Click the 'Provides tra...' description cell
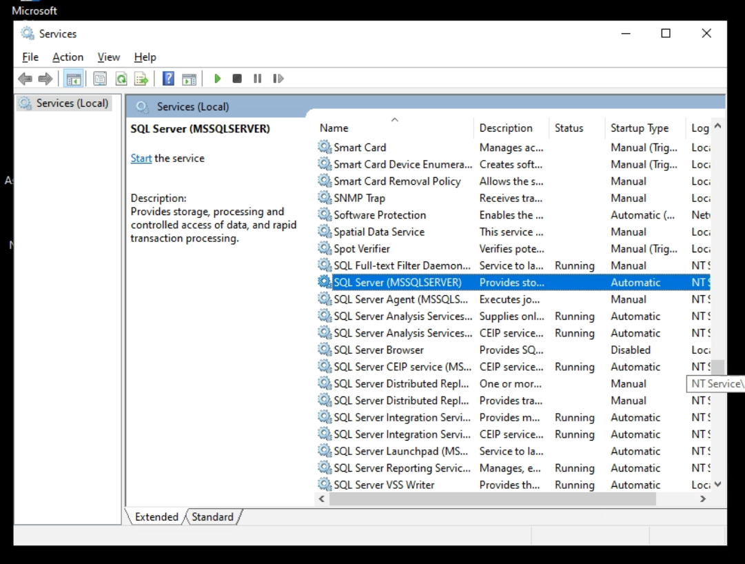Image resolution: width=745 pixels, height=564 pixels. click(x=511, y=401)
